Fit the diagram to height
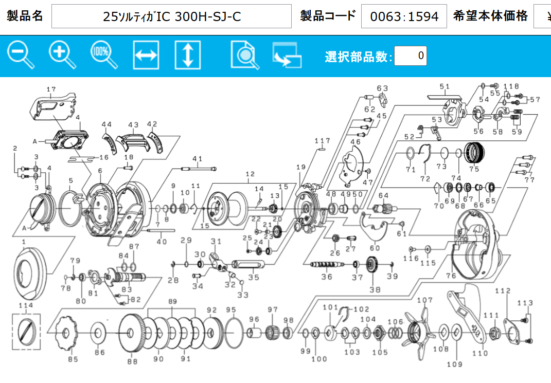The image size is (551, 383). [x=188, y=55]
